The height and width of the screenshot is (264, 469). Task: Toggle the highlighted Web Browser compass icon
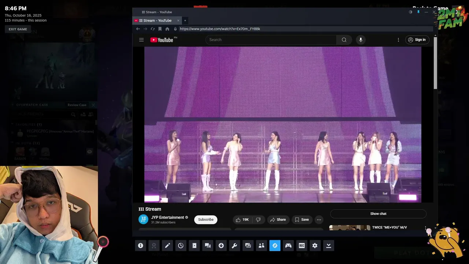275,246
